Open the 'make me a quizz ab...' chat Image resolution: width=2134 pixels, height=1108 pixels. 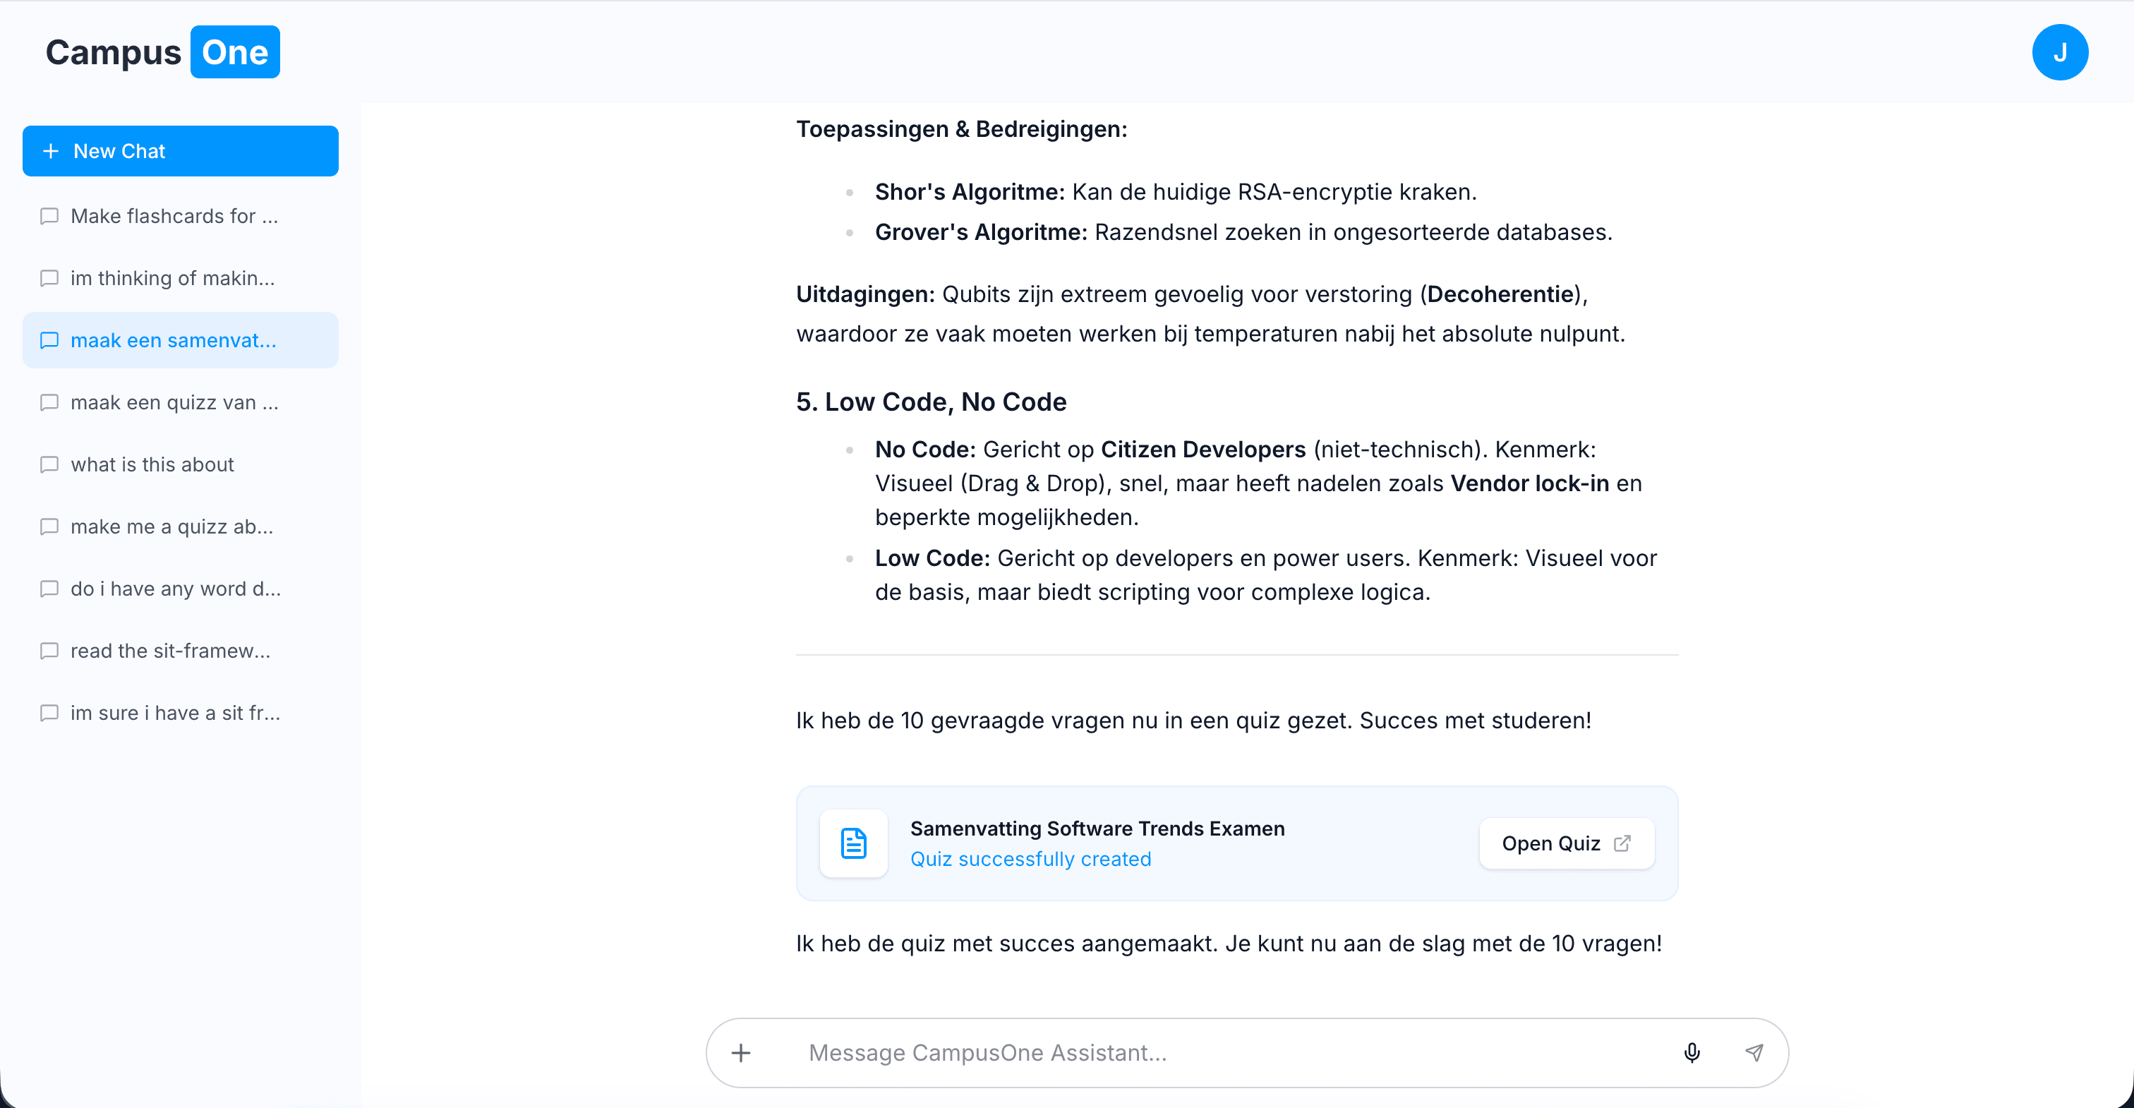171,527
